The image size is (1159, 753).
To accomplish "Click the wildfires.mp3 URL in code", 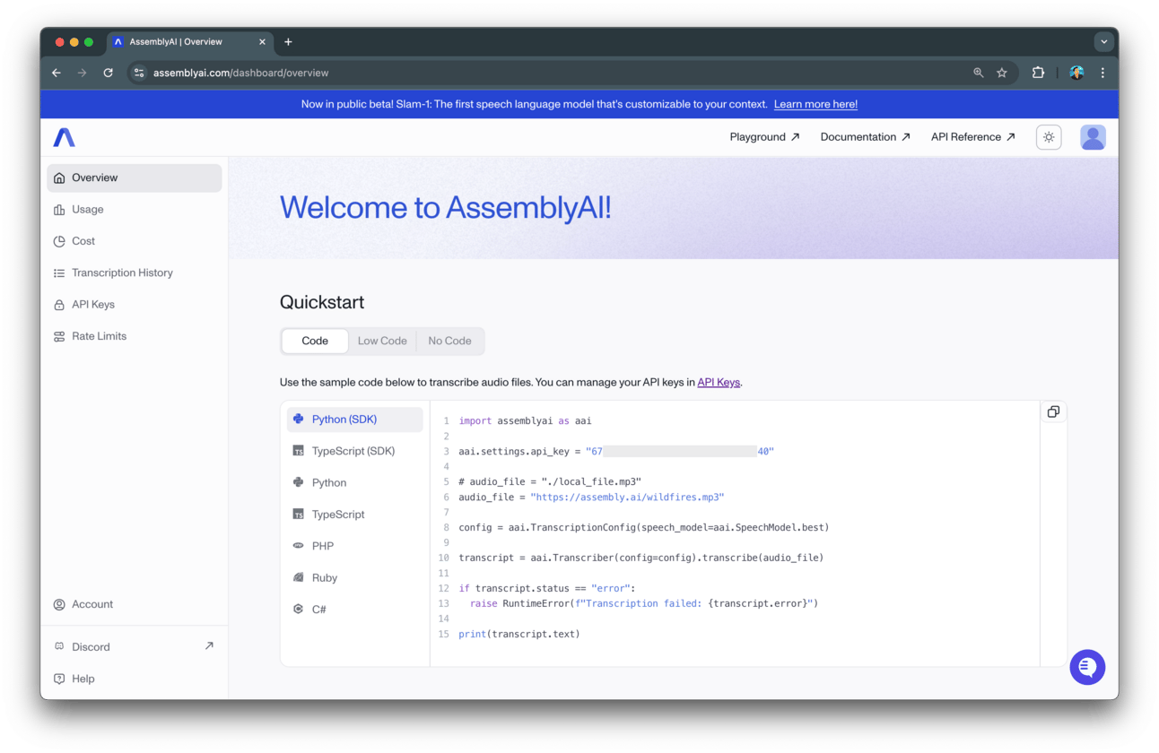I will pyautogui.click(x=627, y=497).
